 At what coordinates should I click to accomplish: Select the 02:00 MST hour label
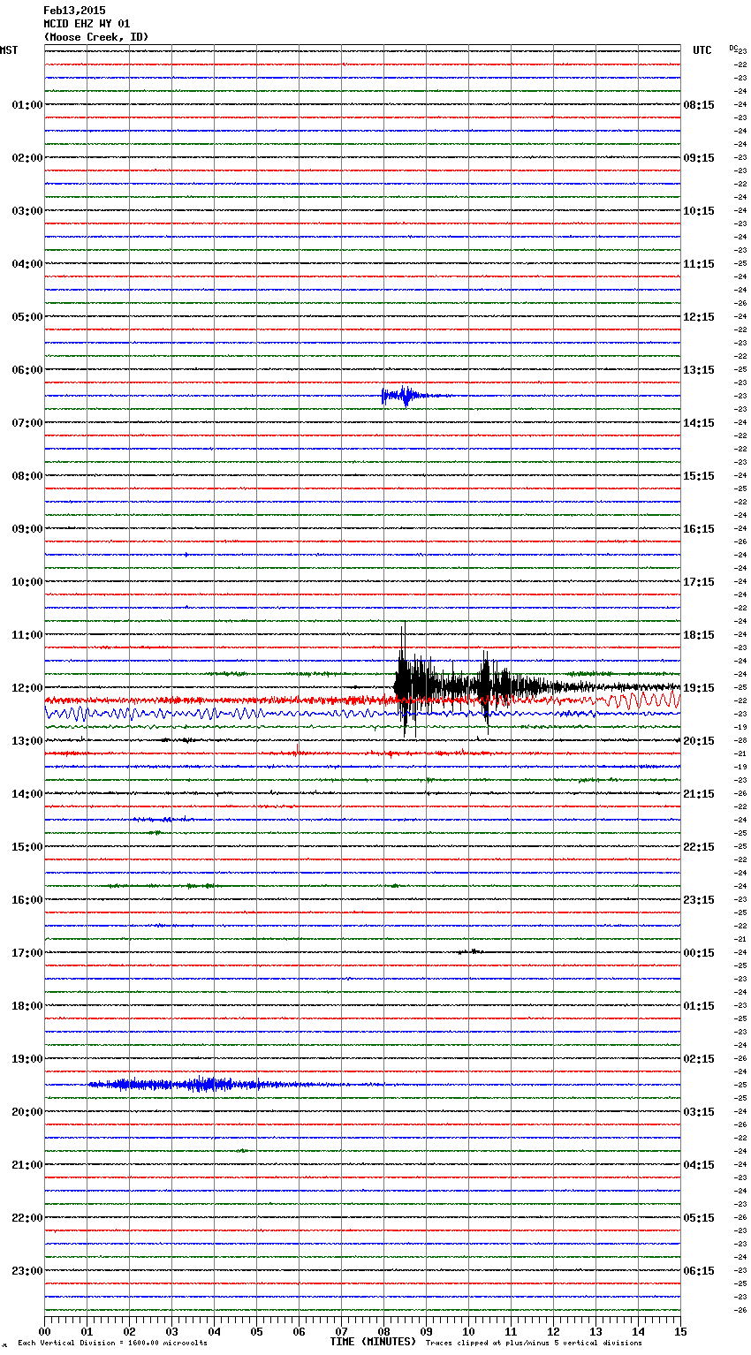[x=27, y=158]
